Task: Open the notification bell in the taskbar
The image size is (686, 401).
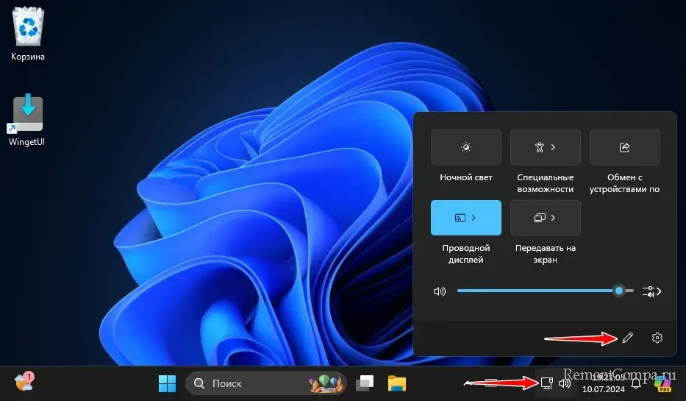Action: (x=636, y=383)
